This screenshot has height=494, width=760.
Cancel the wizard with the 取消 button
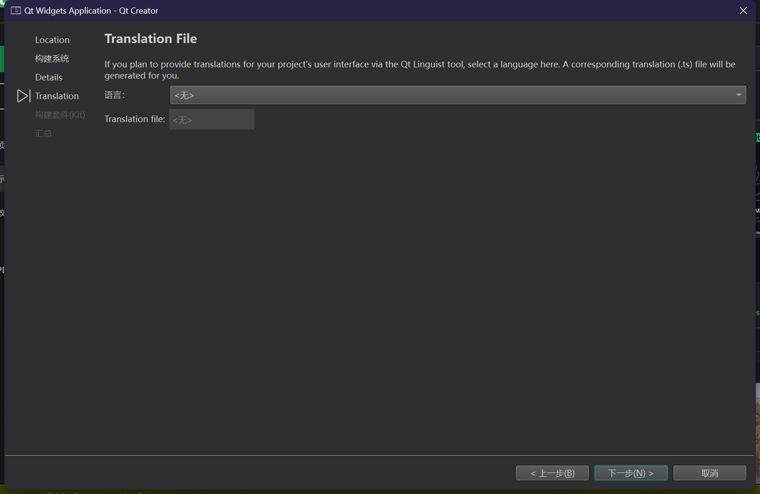pyautogui.click(x=710, y=473)
